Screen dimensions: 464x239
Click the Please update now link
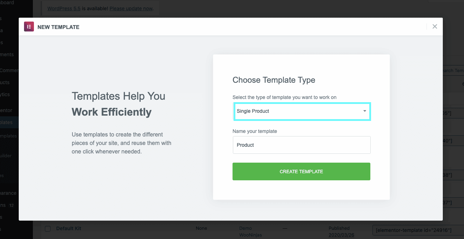pos(131,8)
